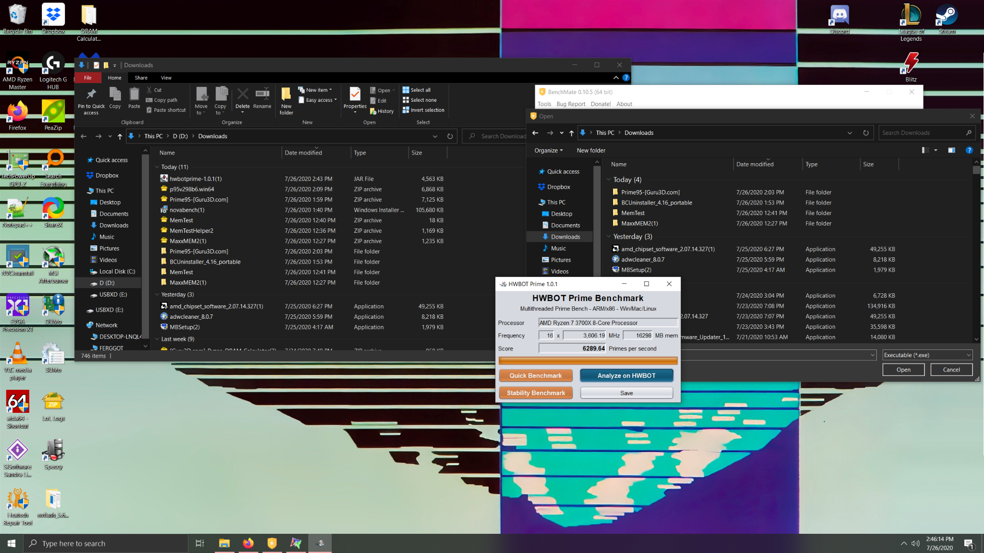Image resolution: width=984 pixels, height=553 pixels.
Task: Open Organize dropdown in Open dialog
Action: coord(548,150)
